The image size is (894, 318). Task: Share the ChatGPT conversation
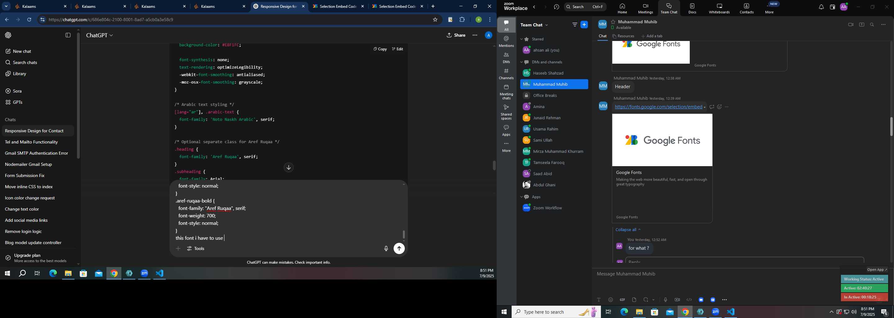[x=456, y=35]
